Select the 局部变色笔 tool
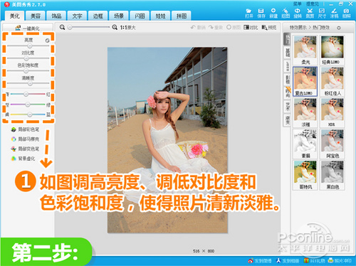Viewport: 356px width, 266px height. 25,149
